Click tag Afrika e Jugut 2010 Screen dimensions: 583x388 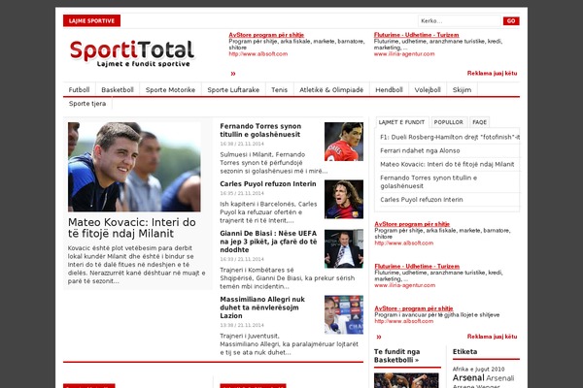pyautogui.click(x=478, y=369)
